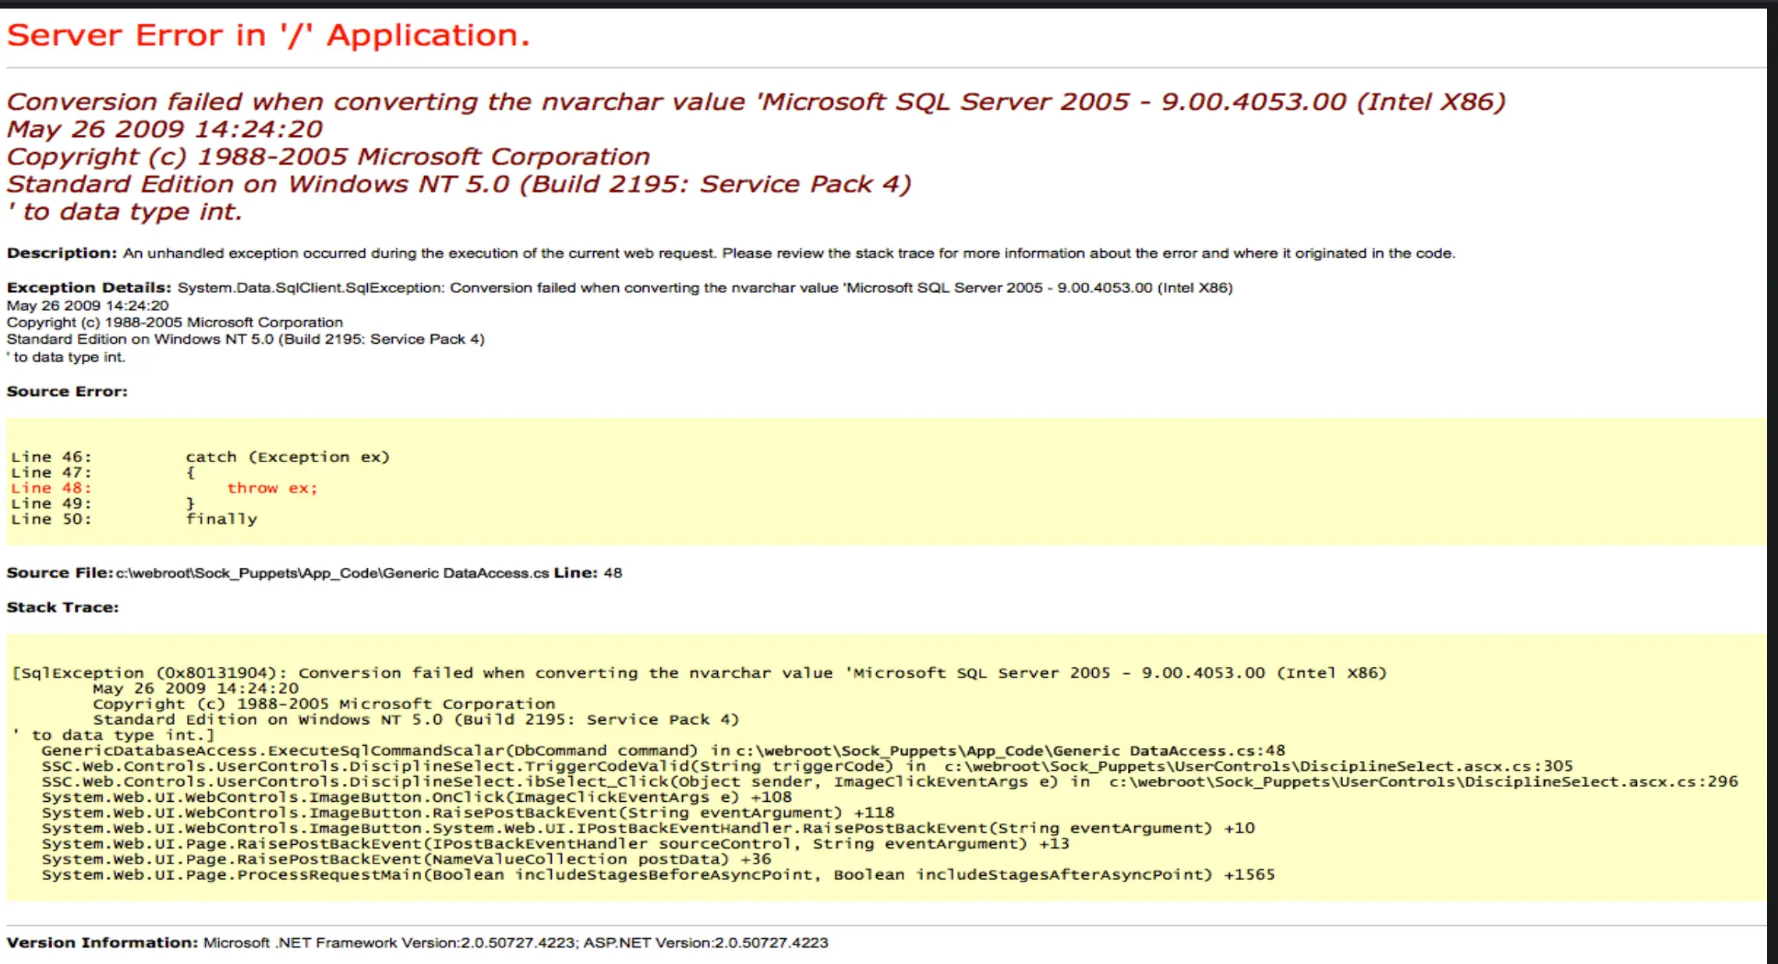
Task: Click the red 'Line 48:' marker
Action: tap(51, 488)
